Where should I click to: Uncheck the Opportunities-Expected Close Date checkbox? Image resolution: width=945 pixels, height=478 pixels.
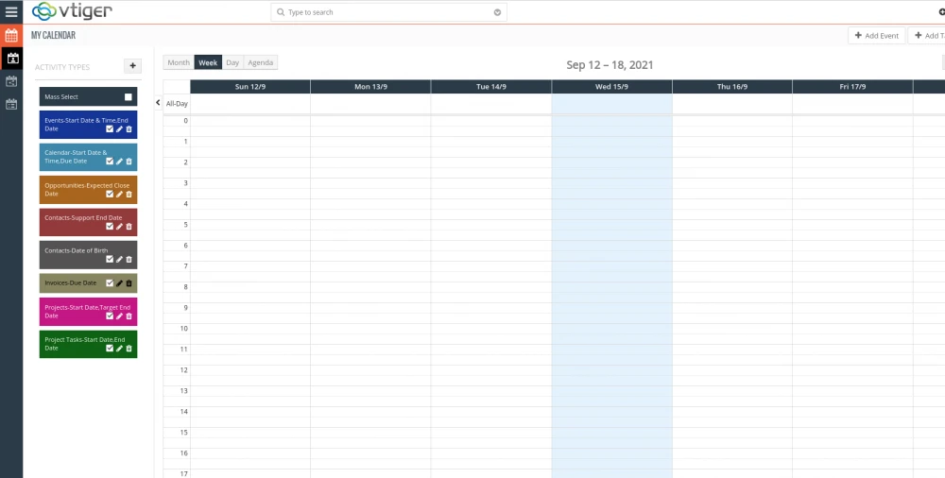click(110, 194)
